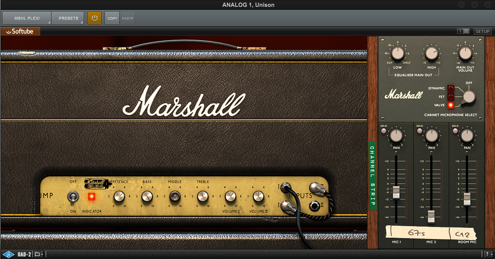Select OFF for cabinet microphone
The width and height of the screenshot is (495, 259).
pyautogui.click(x=469, y=83)
